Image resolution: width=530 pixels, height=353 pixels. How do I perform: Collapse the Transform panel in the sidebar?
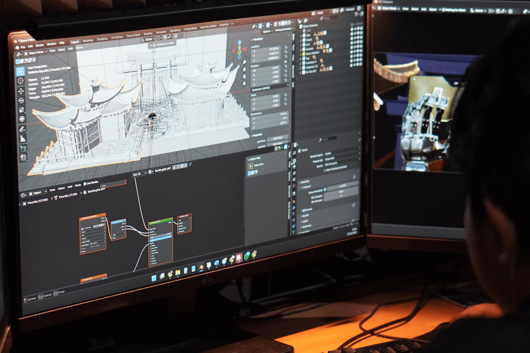(x=252, y=40)
